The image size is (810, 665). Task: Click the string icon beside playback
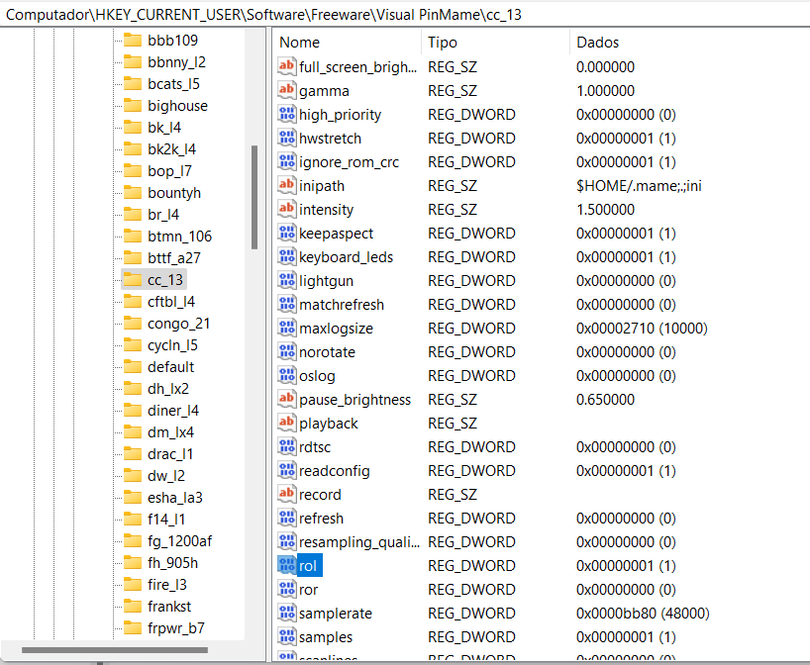287,423
